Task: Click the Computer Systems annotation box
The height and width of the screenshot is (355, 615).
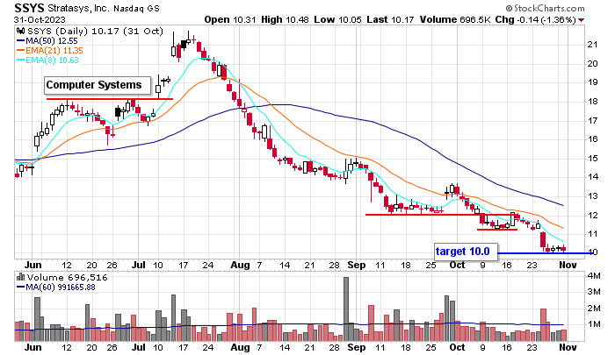Action: [98, 85]
